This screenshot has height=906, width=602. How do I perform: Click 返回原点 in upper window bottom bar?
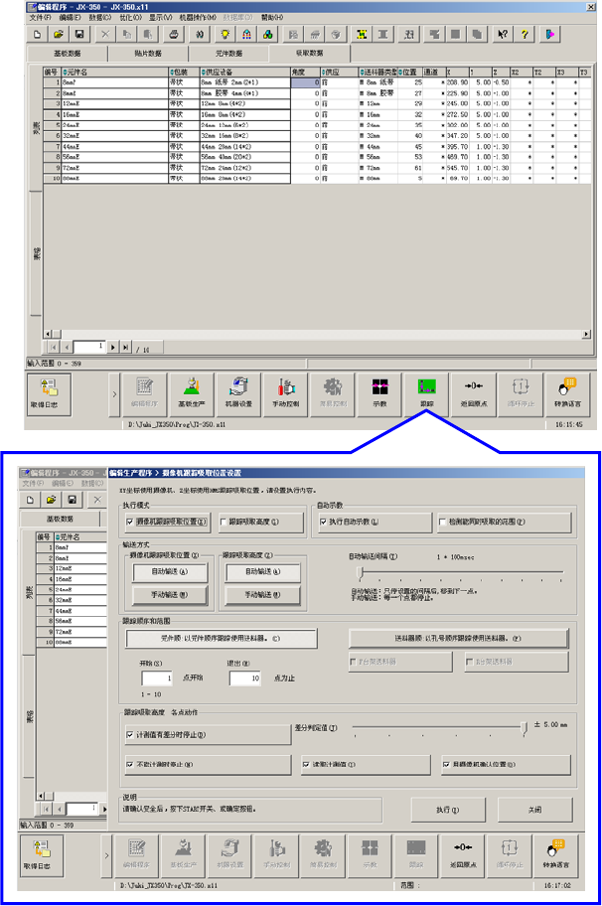click(474, 394)
